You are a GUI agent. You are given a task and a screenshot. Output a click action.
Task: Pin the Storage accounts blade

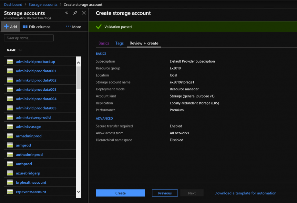(x=75, y=13)
